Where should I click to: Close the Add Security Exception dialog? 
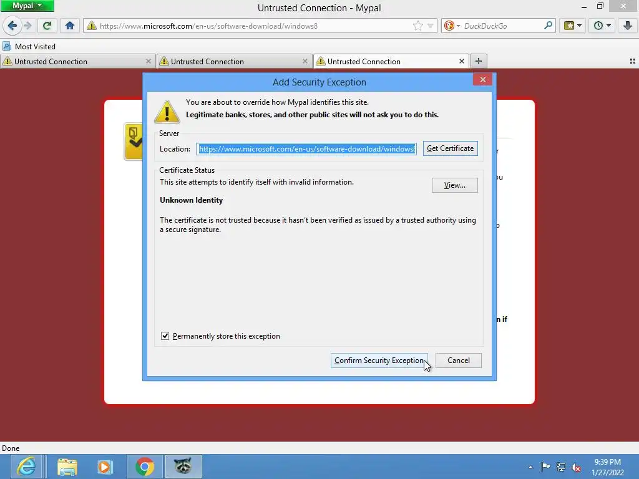(482, 79)
